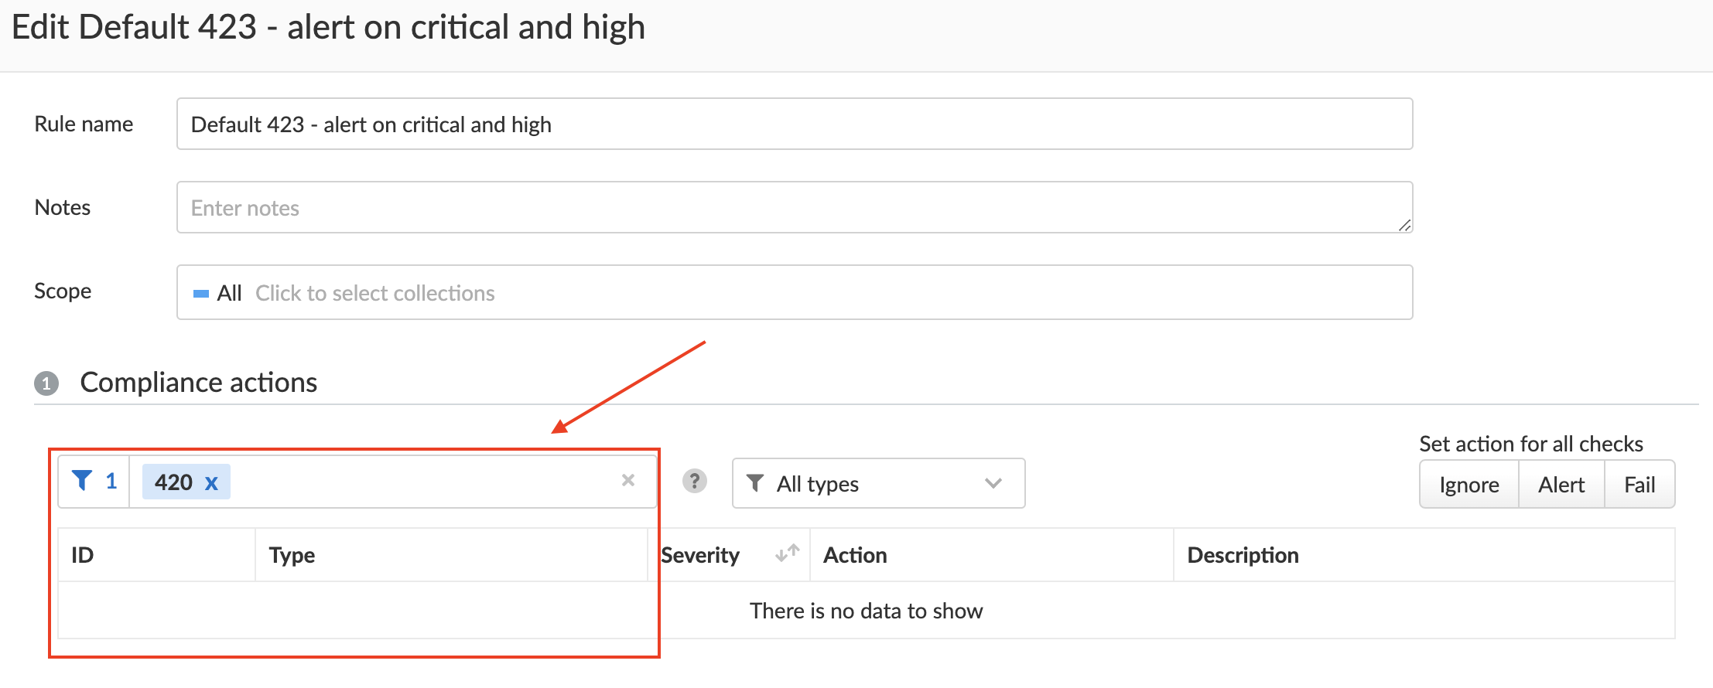Click the Enter notes text area
This screenshot has height=688, width=1713.
click(794, 207)
